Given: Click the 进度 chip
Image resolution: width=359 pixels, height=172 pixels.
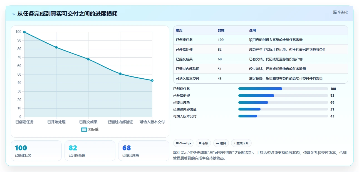Looking at the screenshot, I should (221, 143).
